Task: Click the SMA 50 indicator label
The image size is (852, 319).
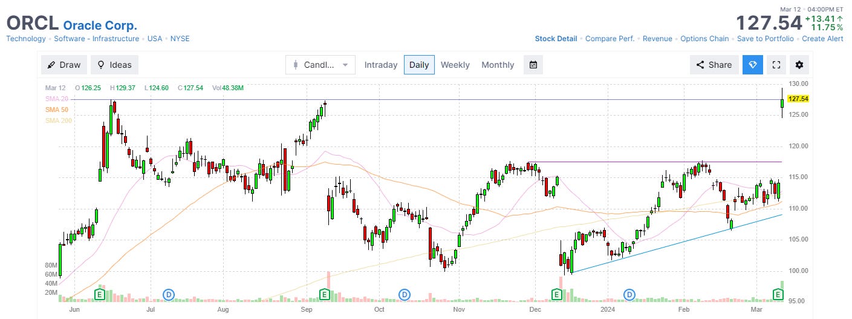Action: (x=56, y=110)
